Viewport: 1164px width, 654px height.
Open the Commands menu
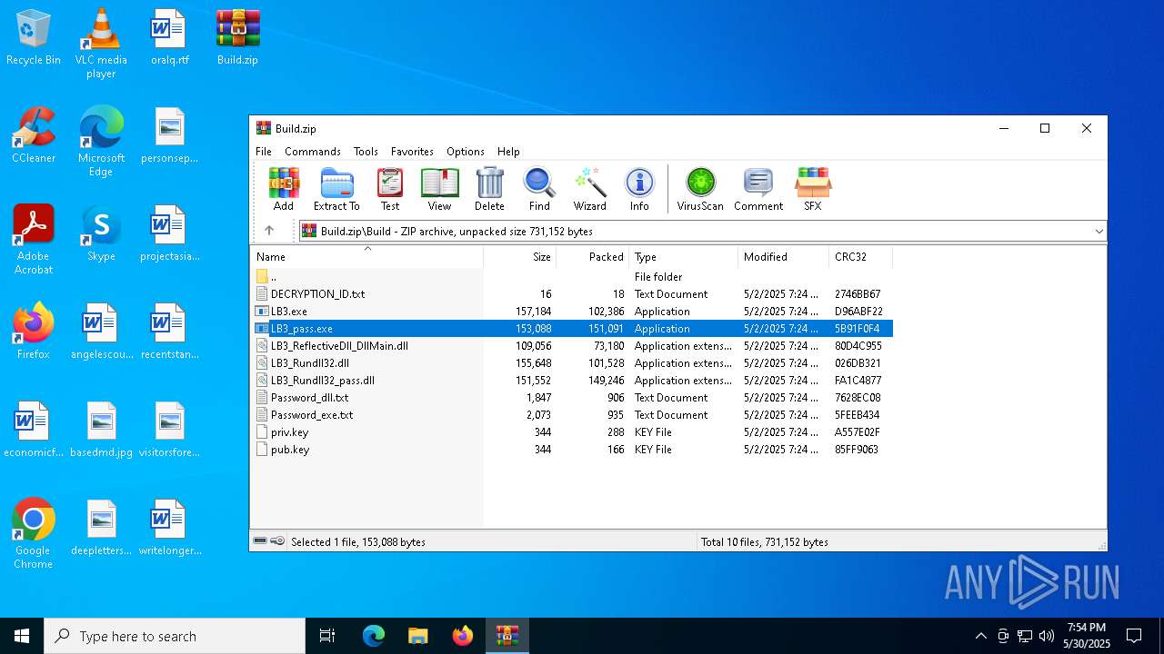point(313,152)
